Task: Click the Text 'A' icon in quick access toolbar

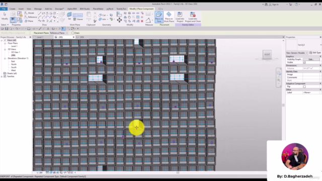Action: click(48, 29)
